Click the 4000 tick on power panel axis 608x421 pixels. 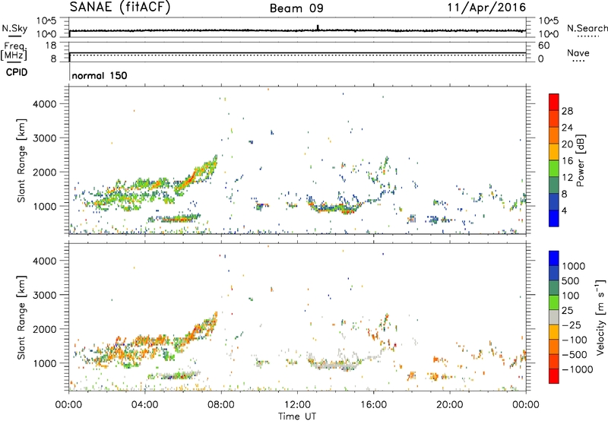click(x=45, y=104)
